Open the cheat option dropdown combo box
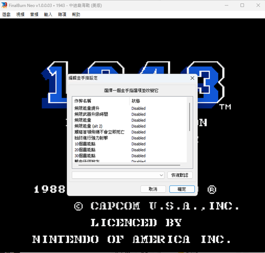 click(x=118, y=175)
